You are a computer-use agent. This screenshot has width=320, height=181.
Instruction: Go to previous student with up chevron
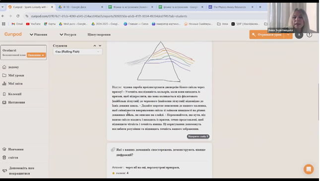95,46
